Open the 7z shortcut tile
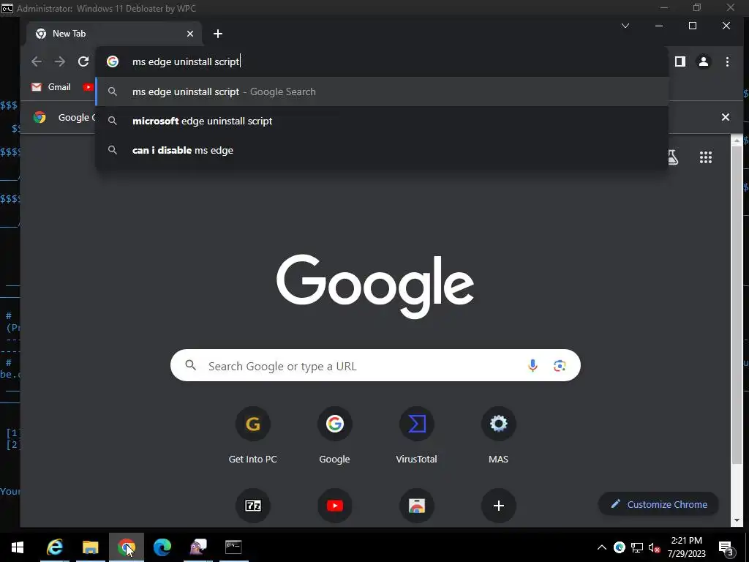749x562 pixels. (252, 506)
